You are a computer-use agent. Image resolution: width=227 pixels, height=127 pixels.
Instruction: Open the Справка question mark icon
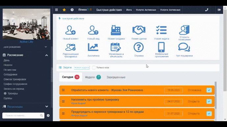[139, 47]
